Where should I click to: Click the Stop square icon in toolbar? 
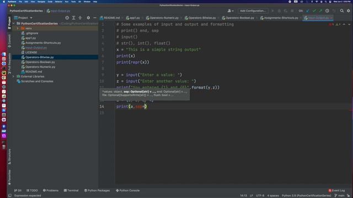(292, 11)
